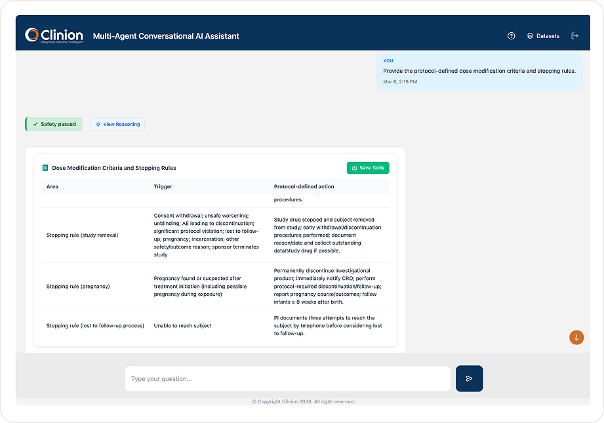Click the Mar 6, 2:16 PM timestamp
Screen dimensions: 604x423
400,82
